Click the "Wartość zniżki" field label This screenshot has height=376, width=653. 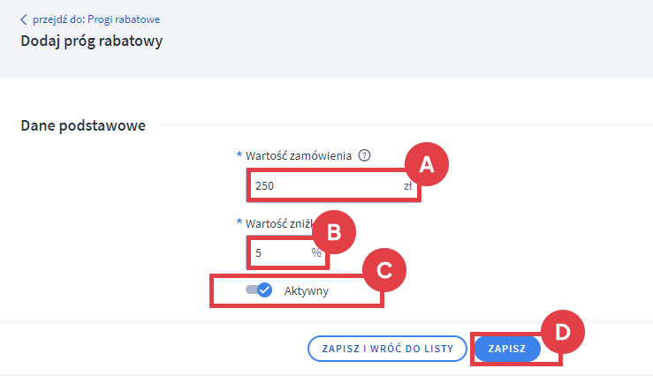(278, 222)
